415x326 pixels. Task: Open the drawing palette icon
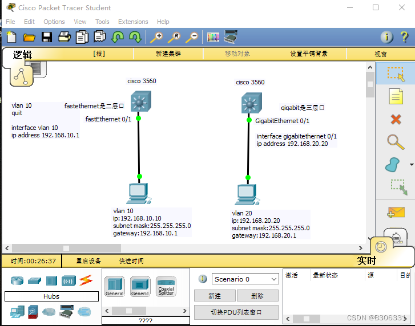coord(213,37)
